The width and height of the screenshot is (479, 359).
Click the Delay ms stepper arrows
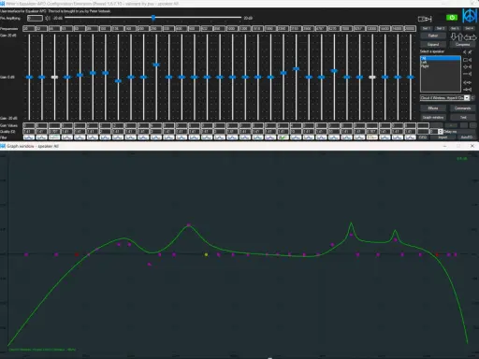click(x=441, y=132)
